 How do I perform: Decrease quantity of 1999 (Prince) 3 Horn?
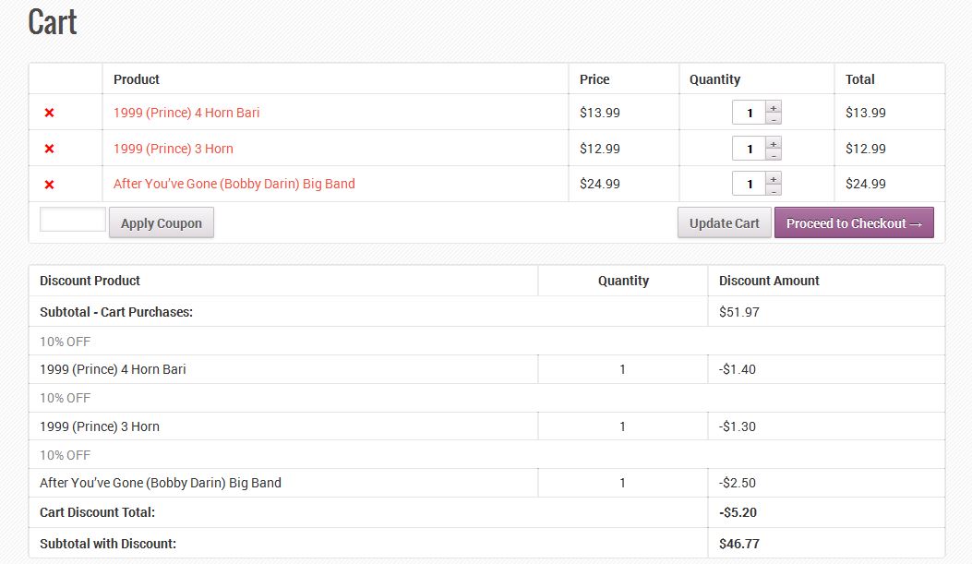tap(773, 154)
